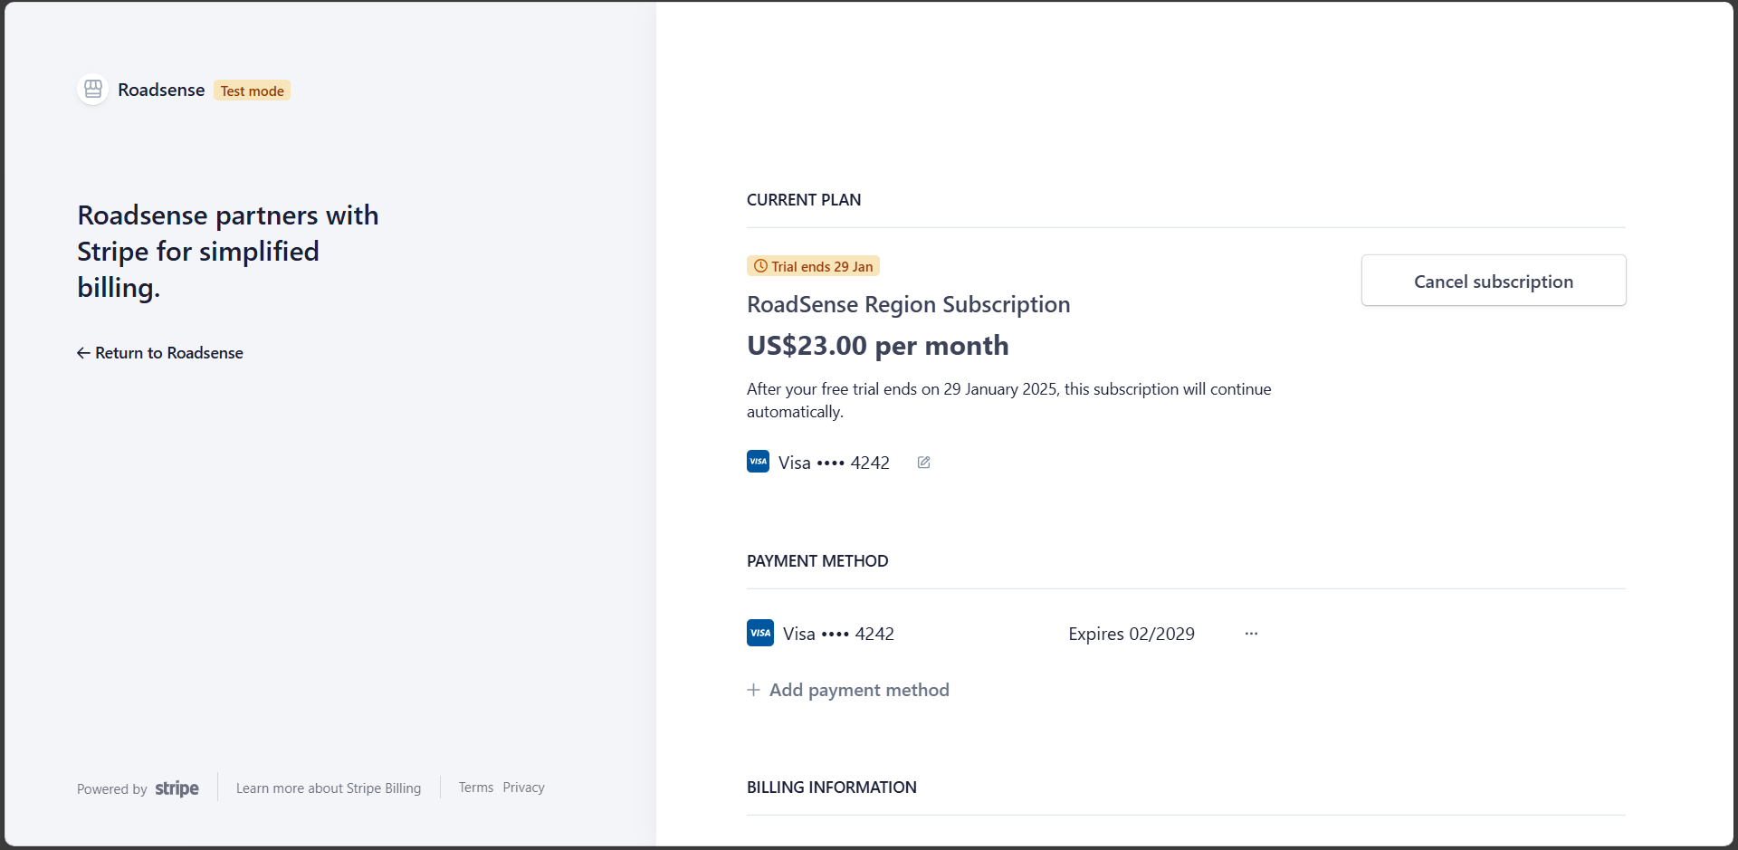Click the clock icon in trial badge
1738x850 pixels.
coord(760,266)
